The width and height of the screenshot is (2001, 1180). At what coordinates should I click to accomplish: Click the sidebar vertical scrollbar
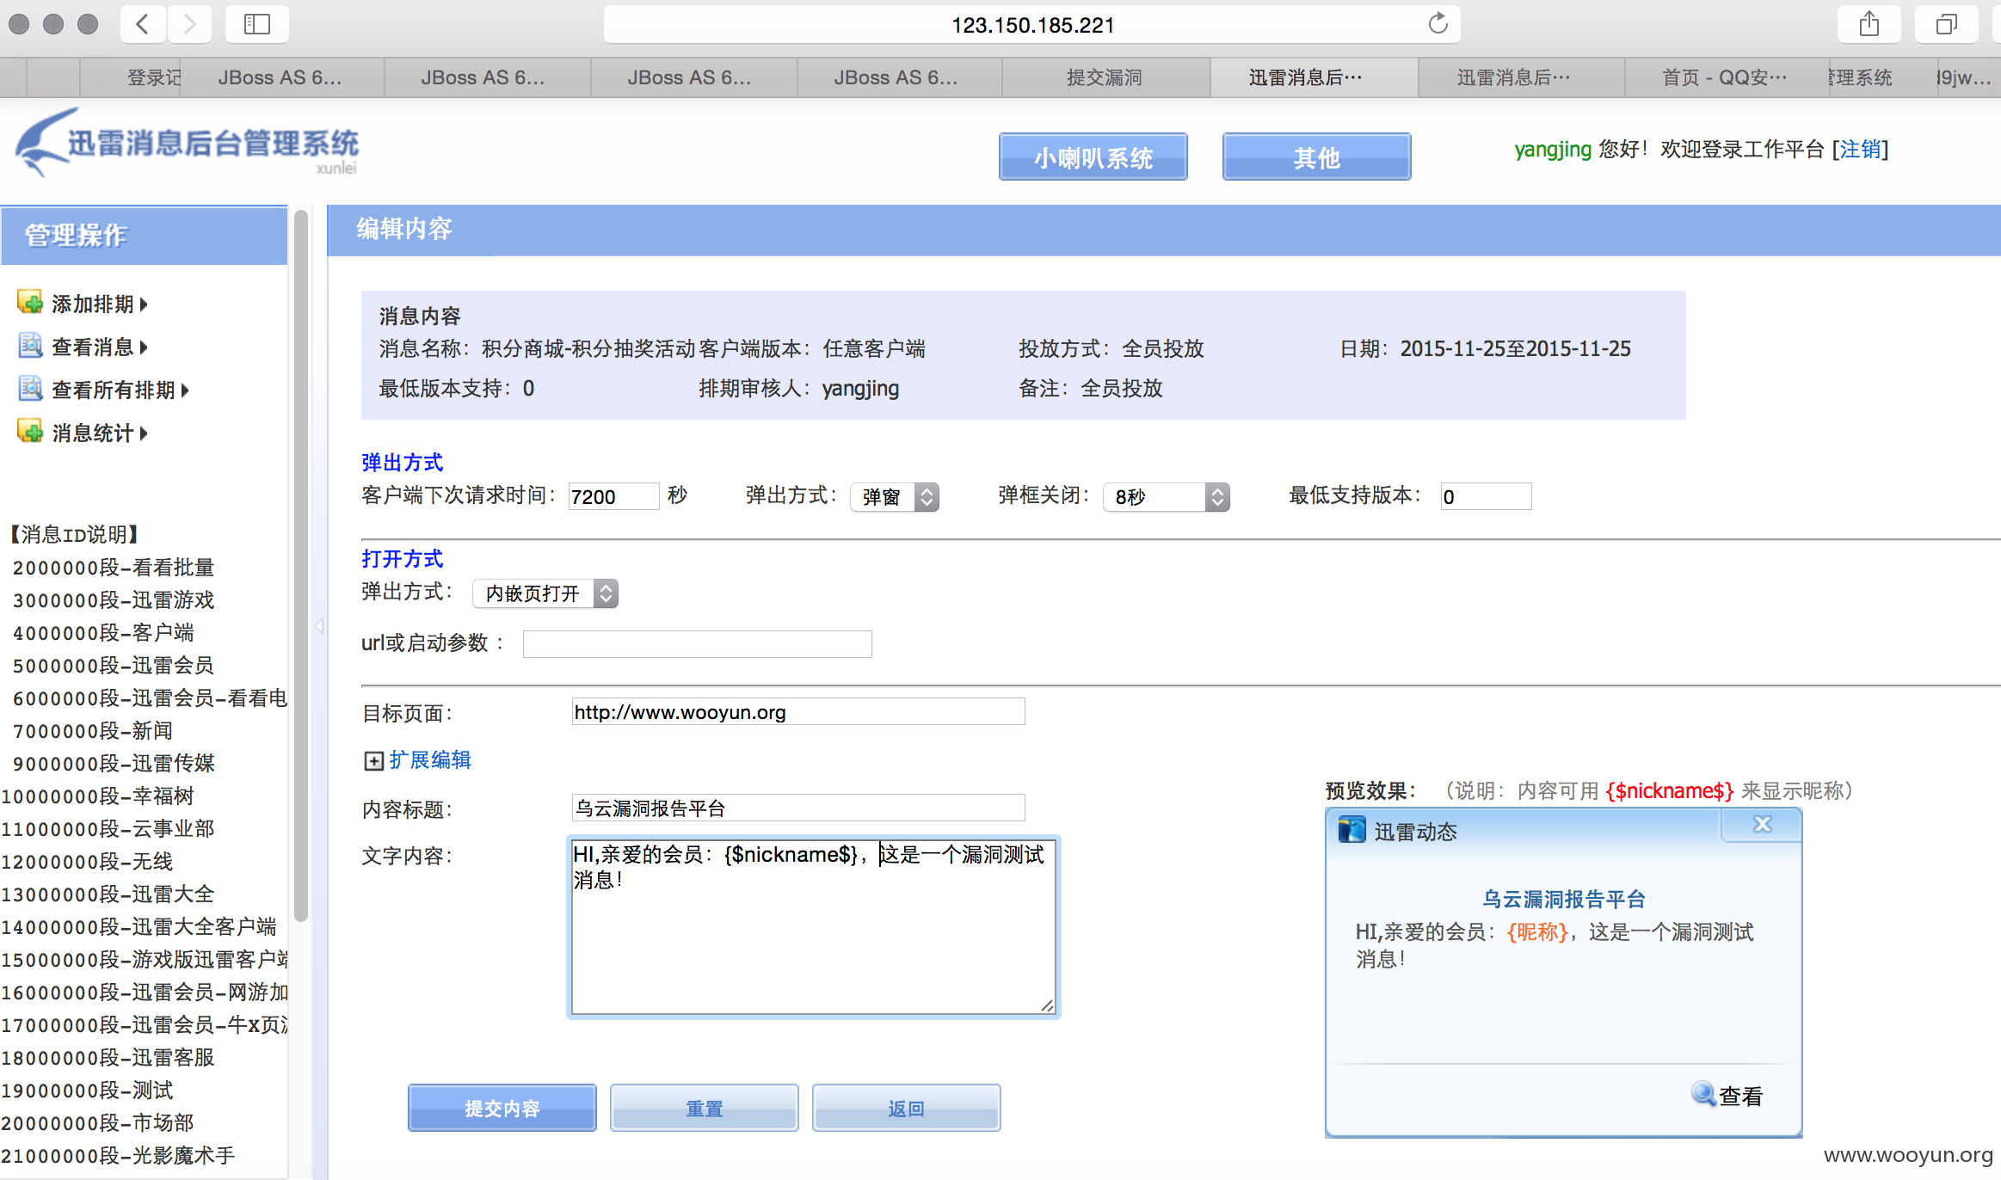tap(300, 568)
